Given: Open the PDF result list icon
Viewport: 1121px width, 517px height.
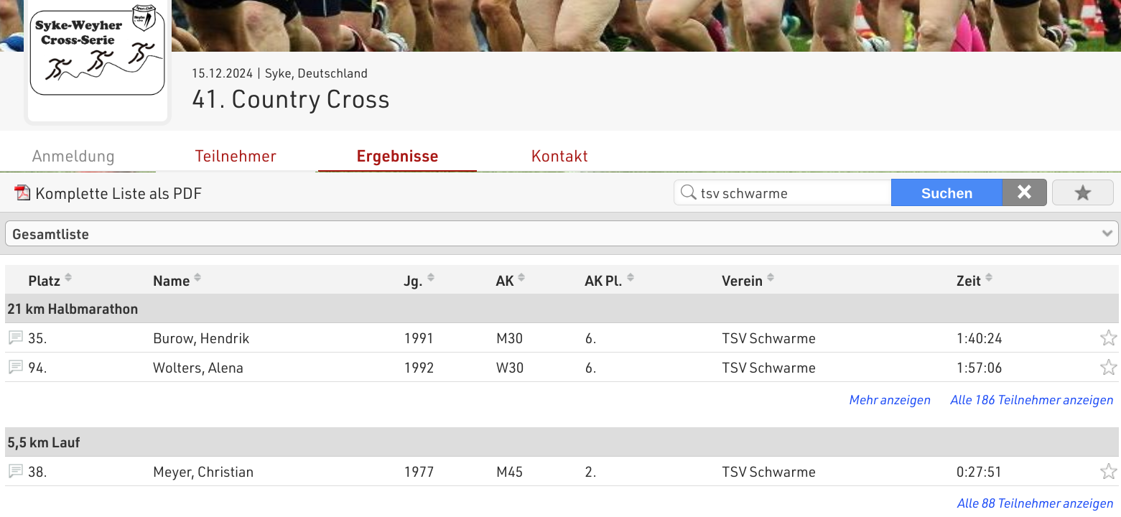Looking at the screenshot, I should click(x=22, y=192).
